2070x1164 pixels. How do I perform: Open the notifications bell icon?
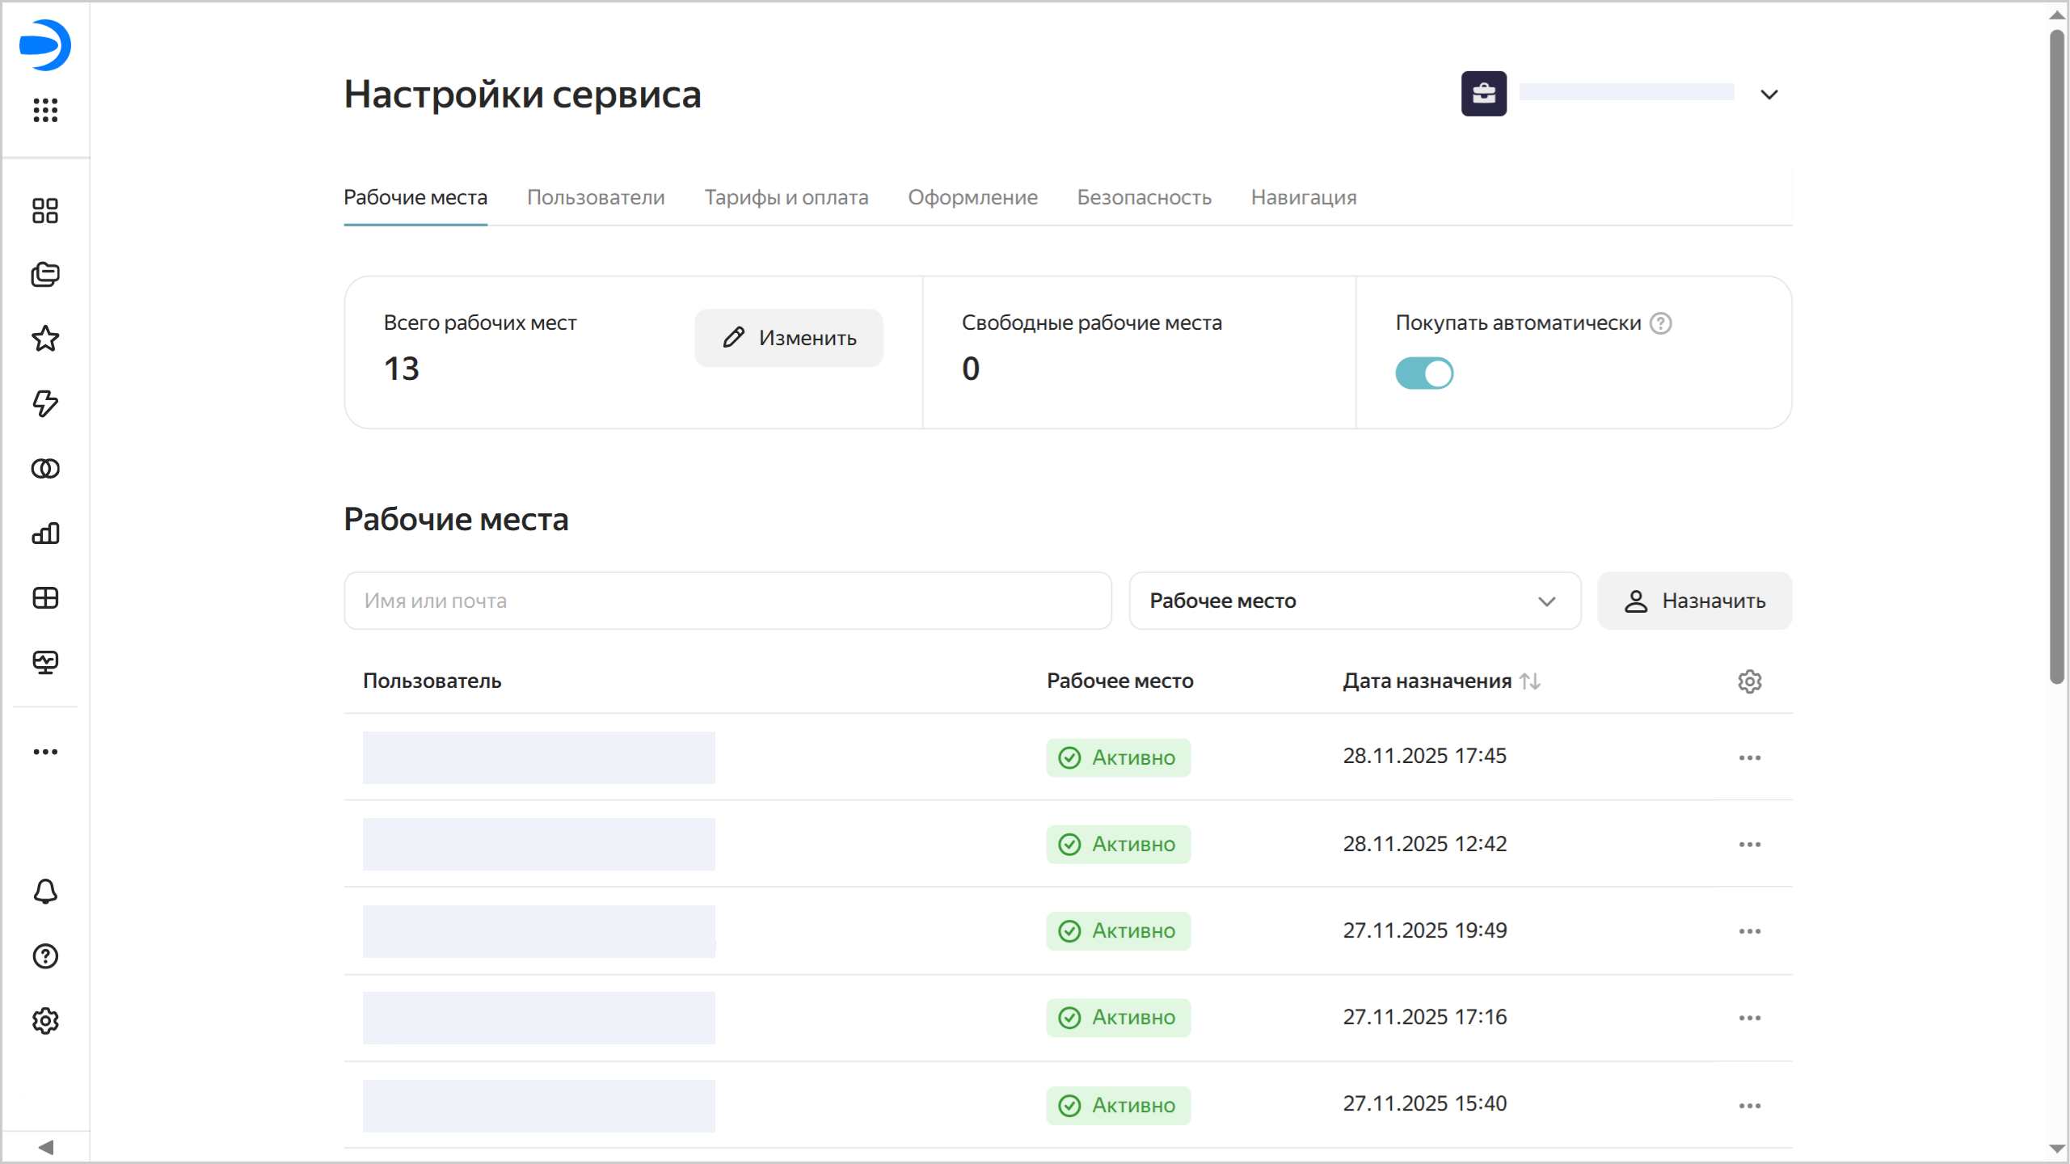45,892
